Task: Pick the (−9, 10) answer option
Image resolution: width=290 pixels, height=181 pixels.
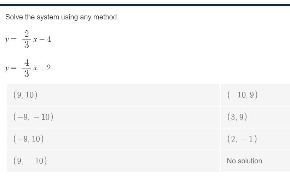Action: 113,139
